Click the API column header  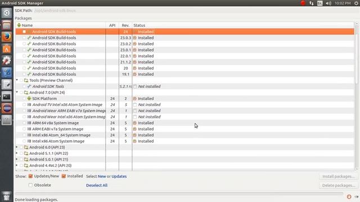[112, 25]
